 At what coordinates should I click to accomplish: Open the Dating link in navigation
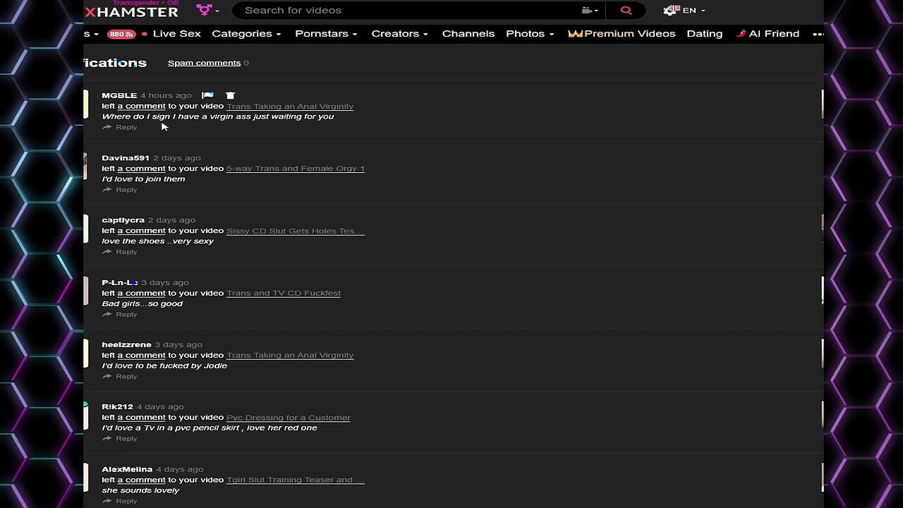coord(704,34)
